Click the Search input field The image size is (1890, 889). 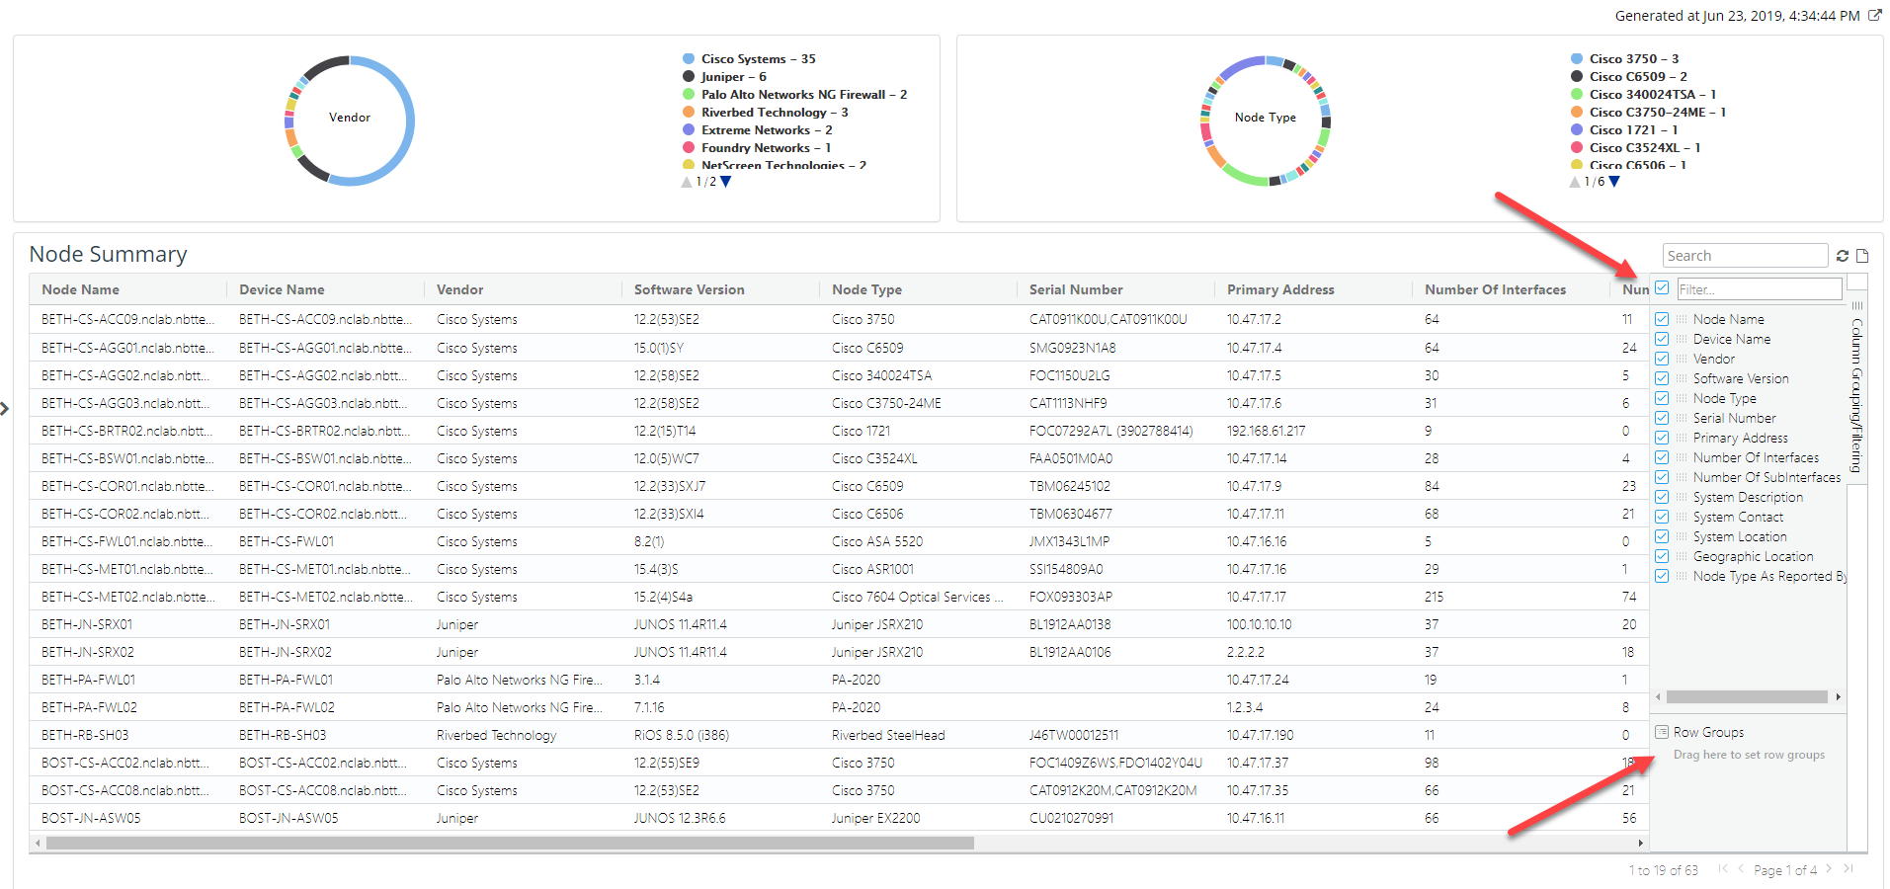[1744, 256]
